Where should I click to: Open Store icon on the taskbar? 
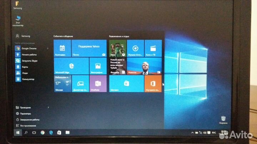click(59, 133)
